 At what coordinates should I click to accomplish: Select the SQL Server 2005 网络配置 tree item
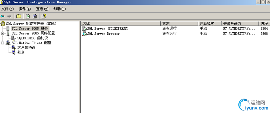coord(33,33)
